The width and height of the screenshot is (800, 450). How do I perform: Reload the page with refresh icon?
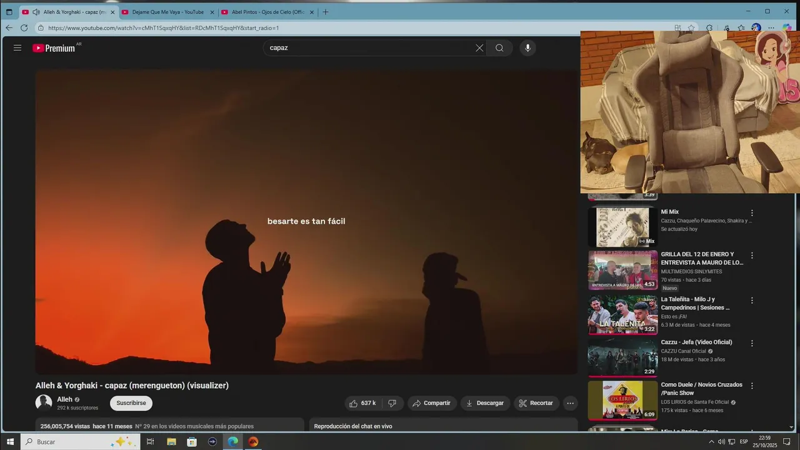point(24,27)
